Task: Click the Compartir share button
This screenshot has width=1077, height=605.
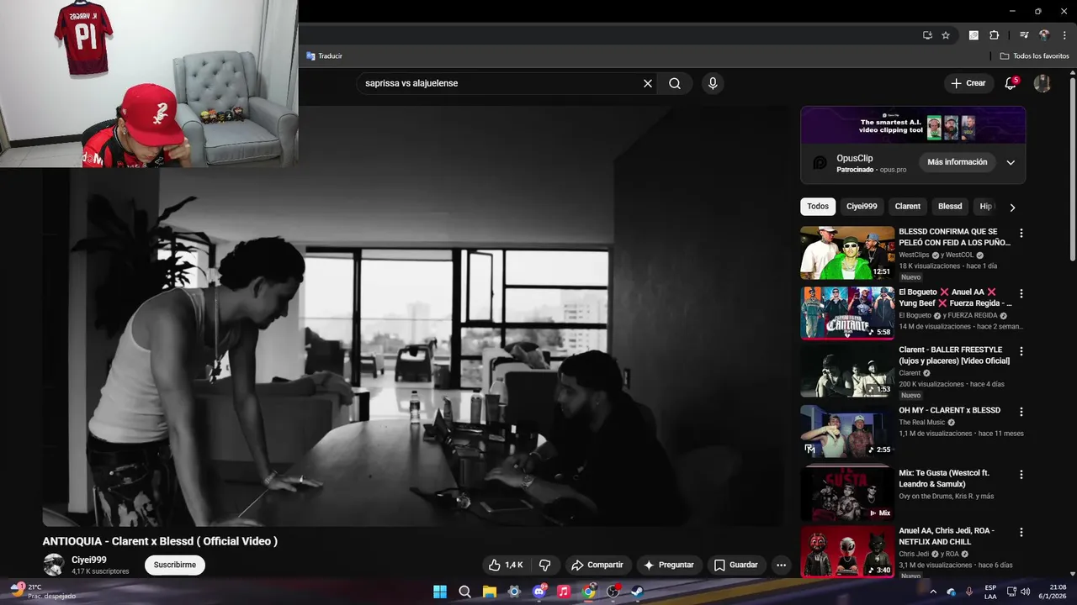Action: tap(597, 565)
